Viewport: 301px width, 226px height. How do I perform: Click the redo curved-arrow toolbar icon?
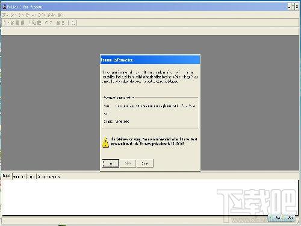click(x=51, y=23)
